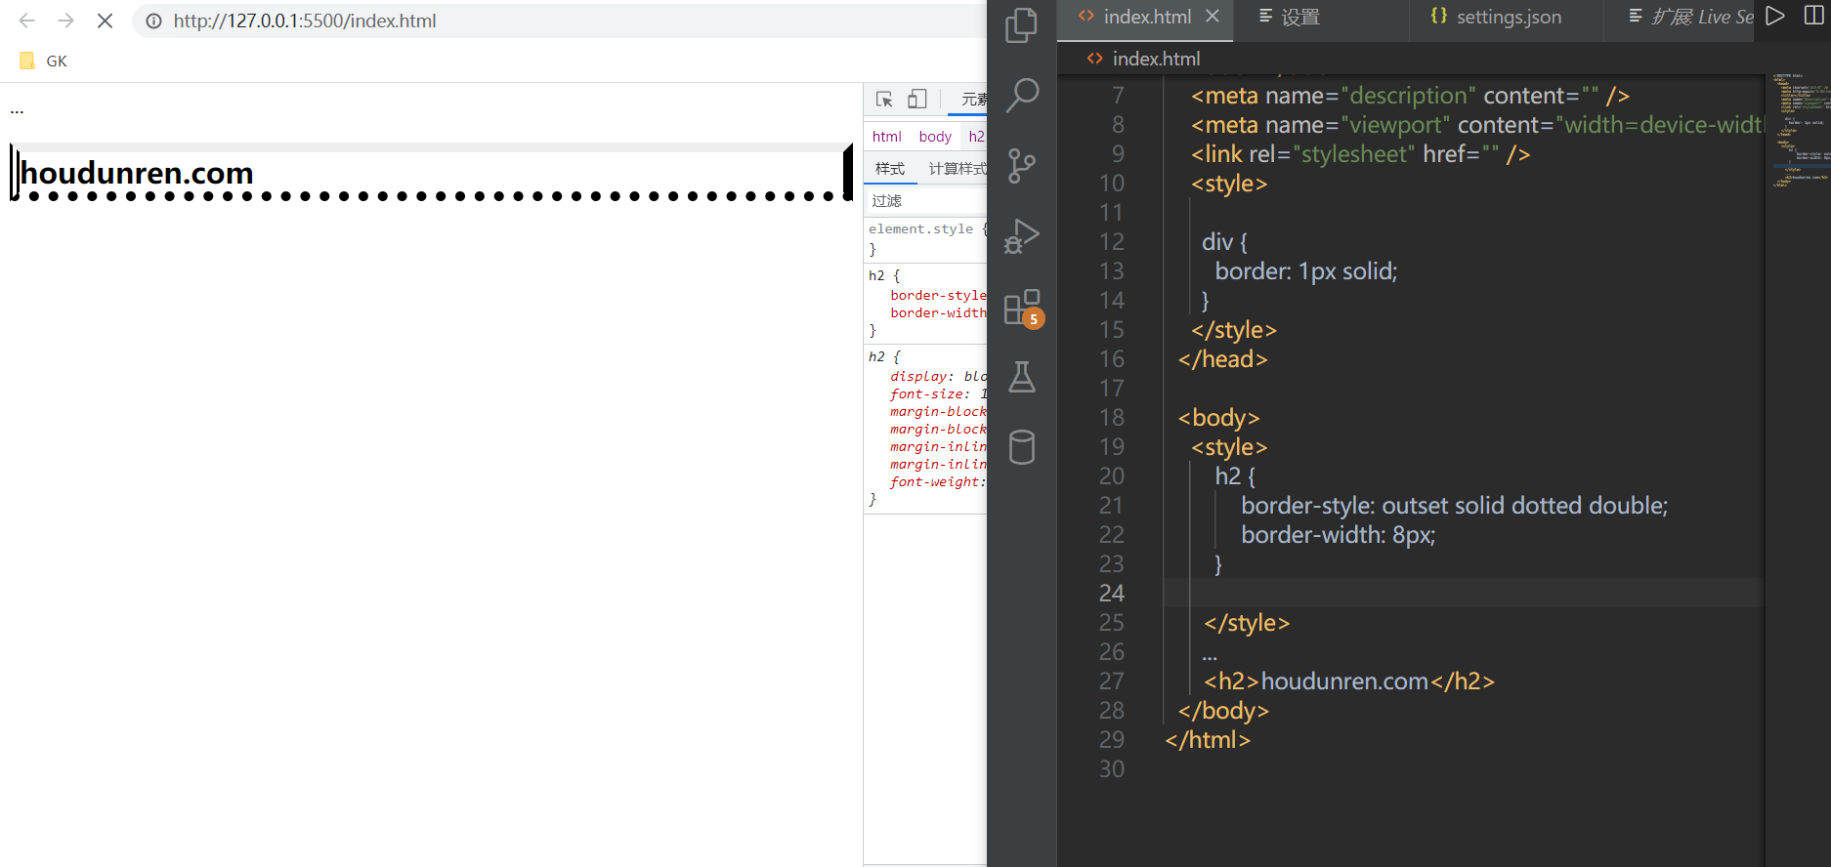Stop page loading with the X button
This screenshot has height=867, width=1831.
pyautogui.click(x=106, y=21)
